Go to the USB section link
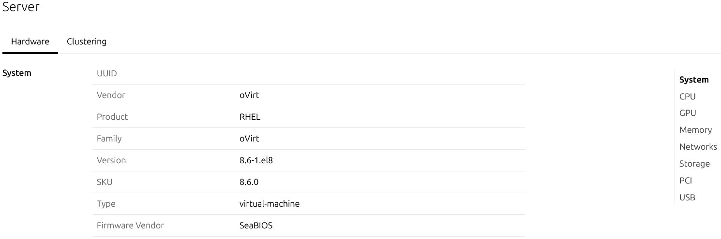Image resolution: width=721 pixels, height=239 pixels. tap(687, 197)
